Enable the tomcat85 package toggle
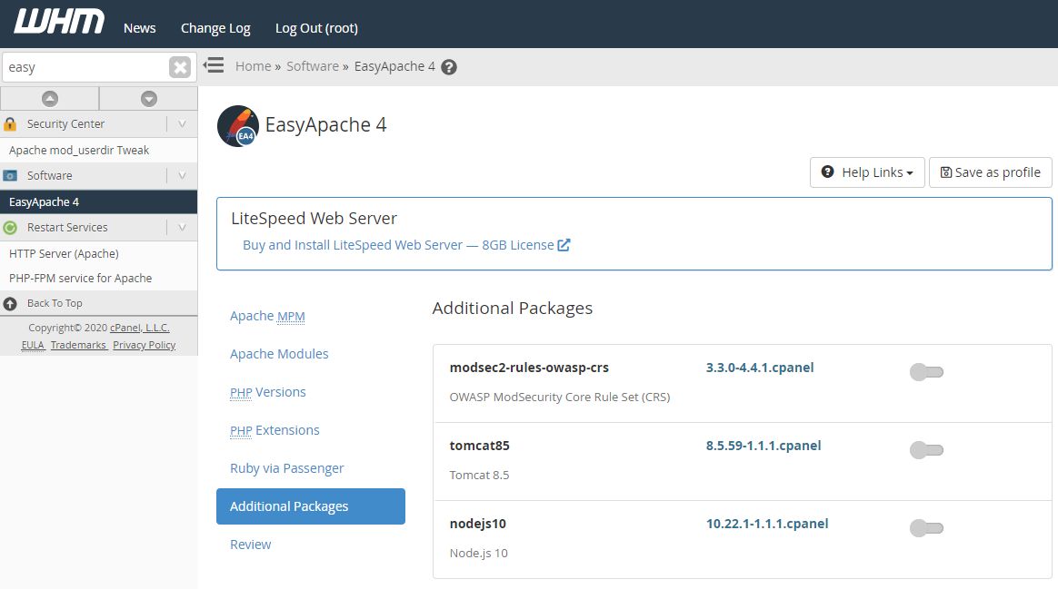Screen dimensions: 1058x589 point(926,450)
